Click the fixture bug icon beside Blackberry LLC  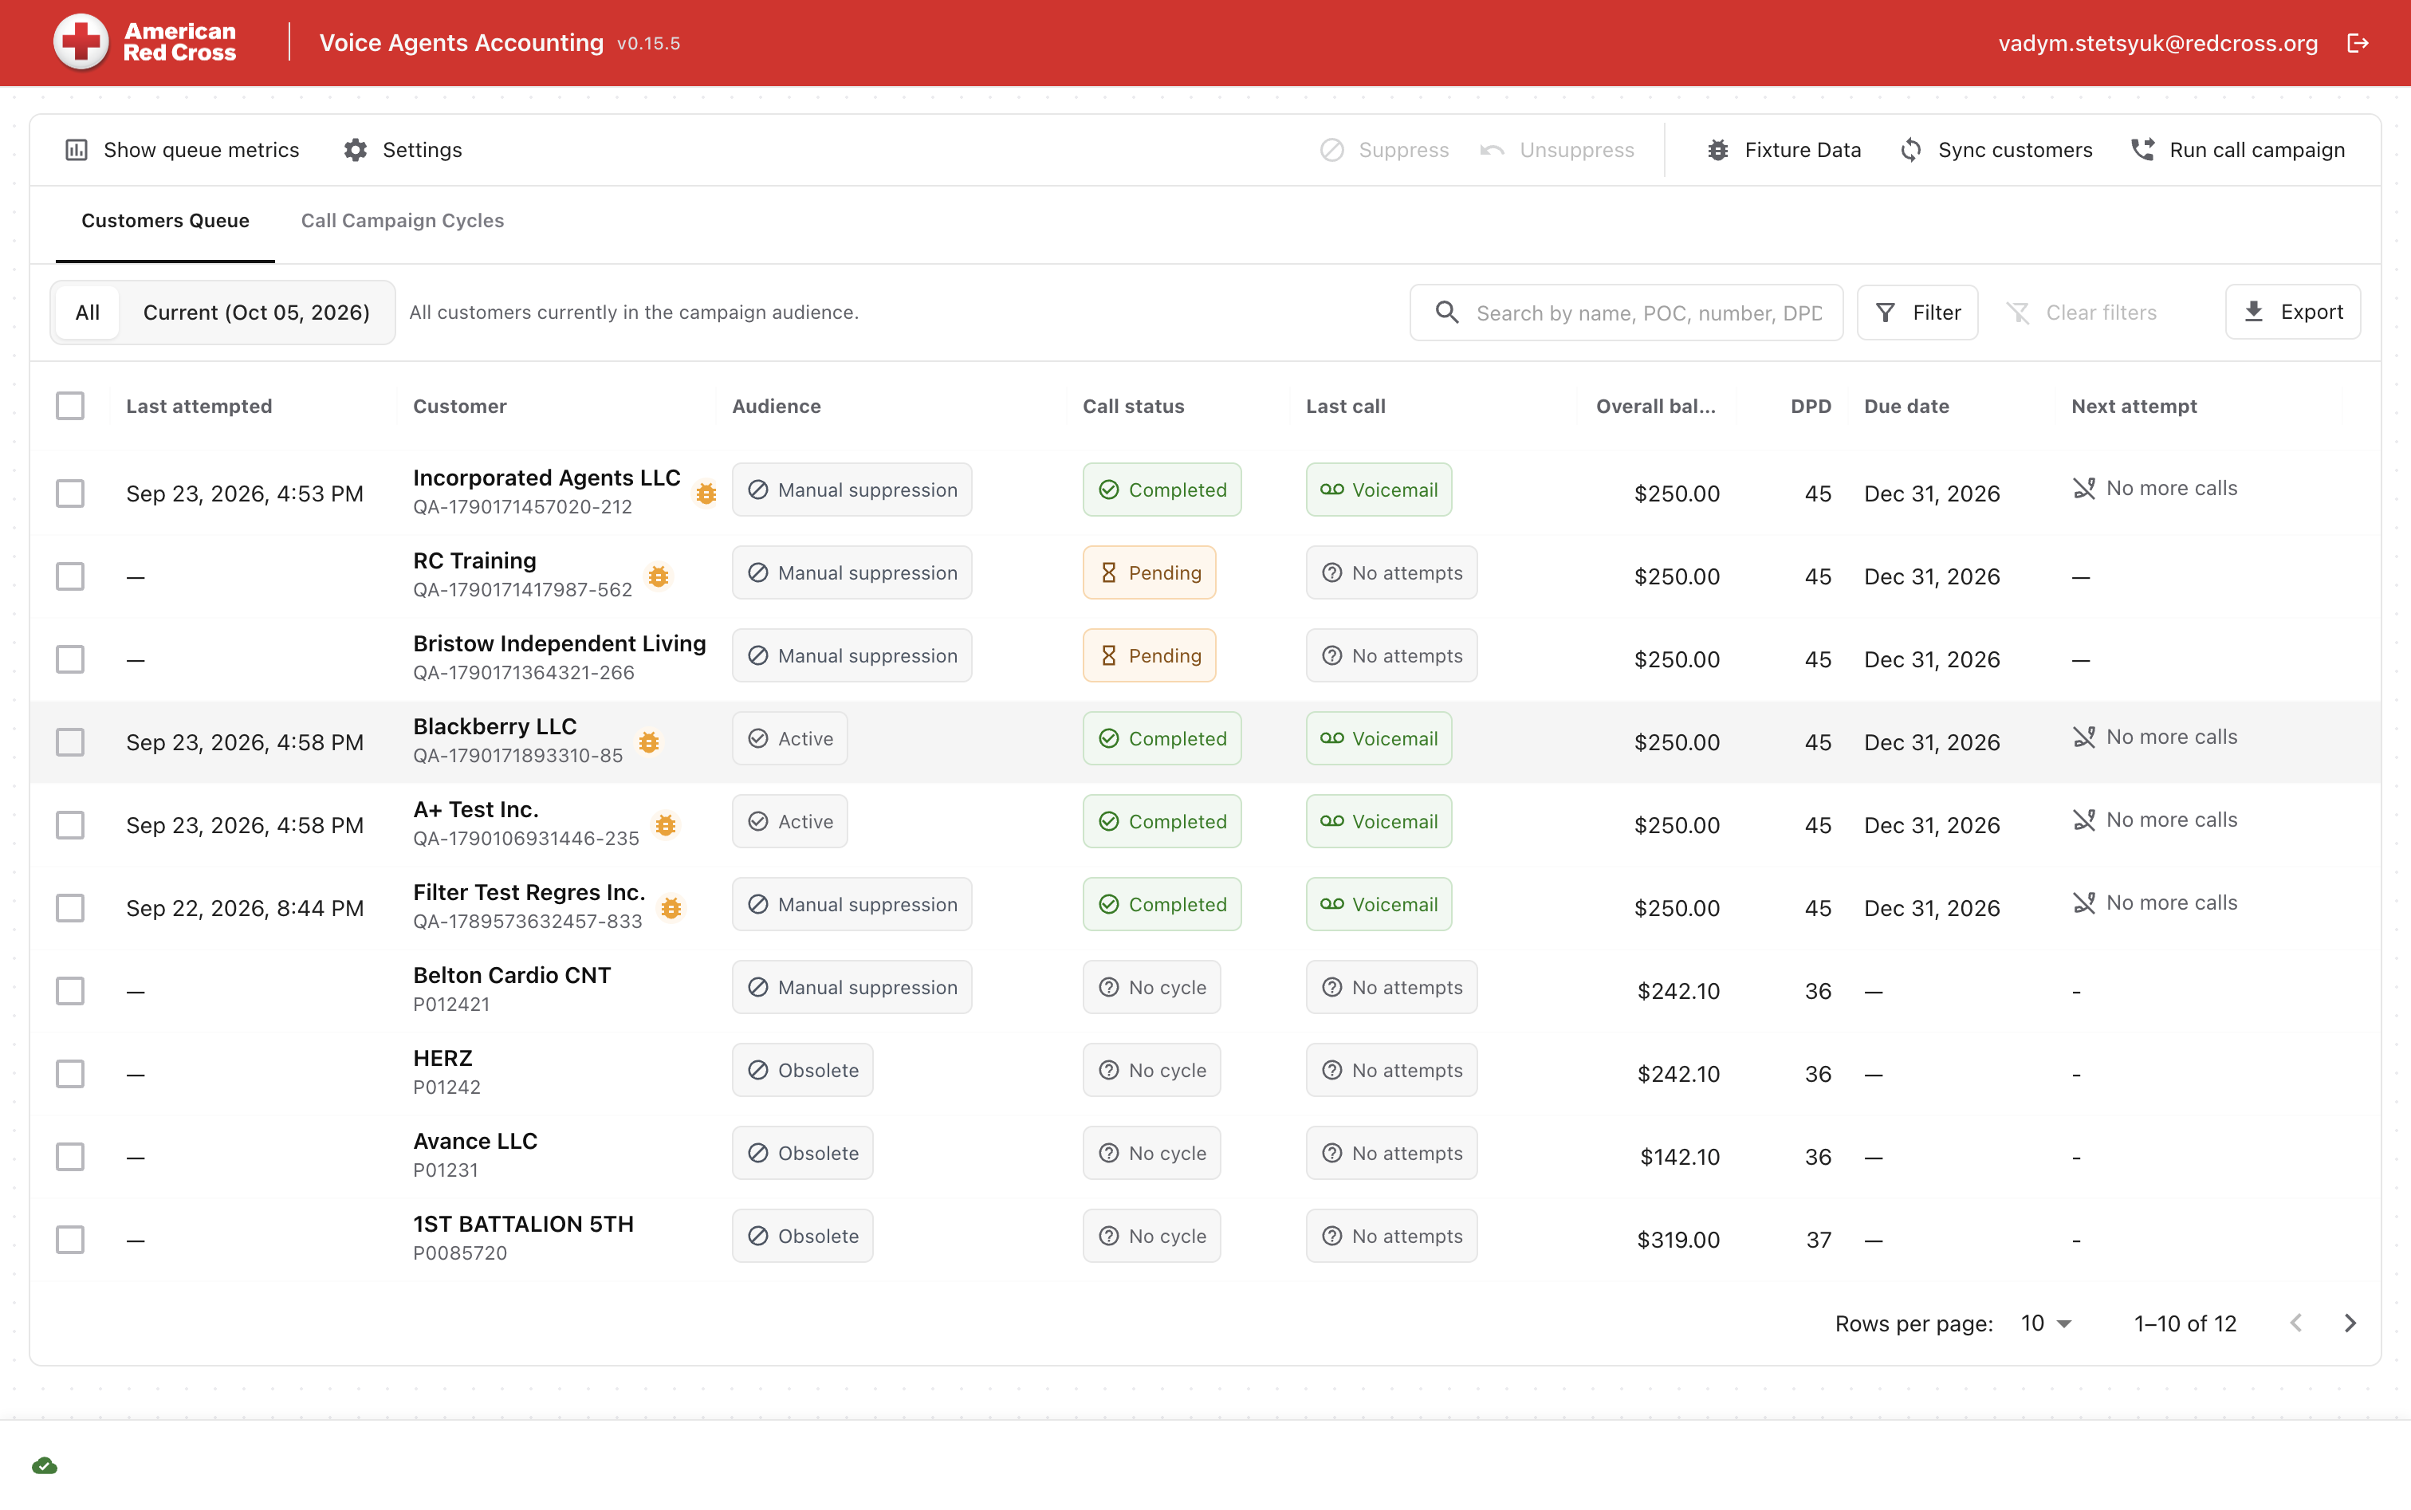point(649,742)
